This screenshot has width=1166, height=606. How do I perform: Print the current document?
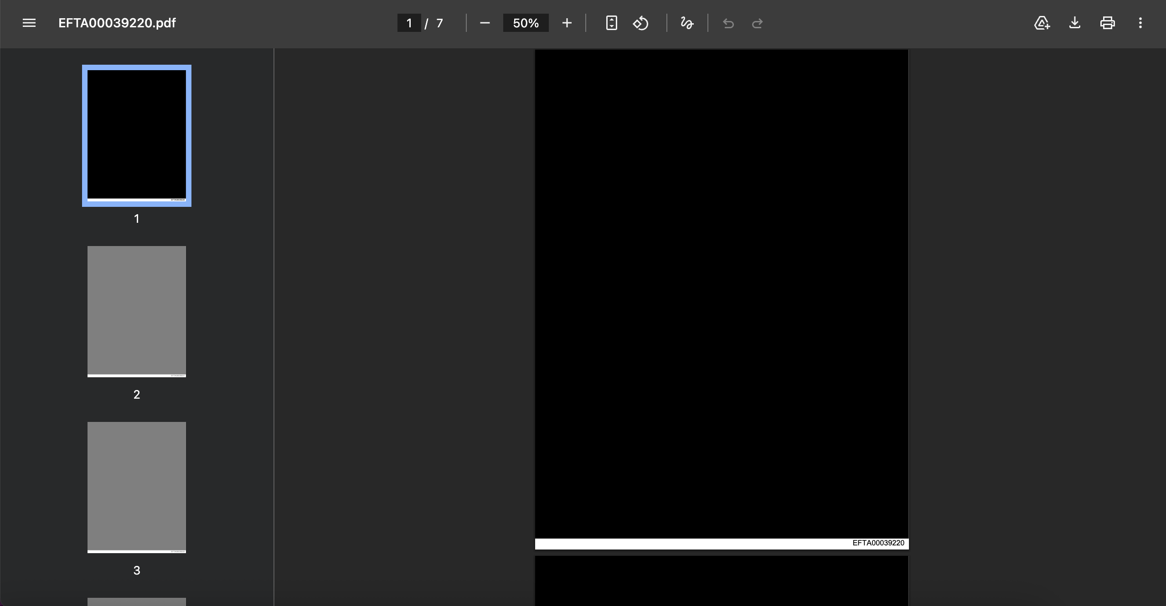1108,23
